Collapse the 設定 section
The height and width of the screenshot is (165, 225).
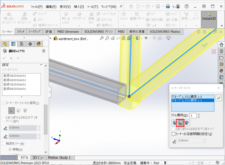(41, 65)
